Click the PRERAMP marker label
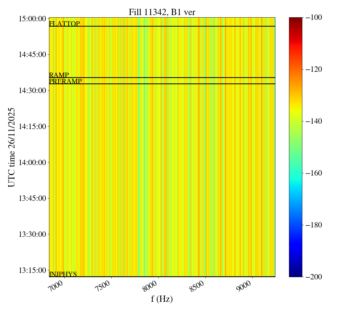The height and width of the screenshot is (312, 340). pyautogui.click(x=65, y=81)
